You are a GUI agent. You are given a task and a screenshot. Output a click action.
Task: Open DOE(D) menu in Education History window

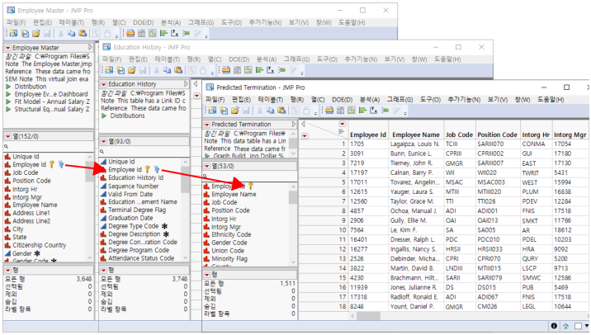coord(239,59)
